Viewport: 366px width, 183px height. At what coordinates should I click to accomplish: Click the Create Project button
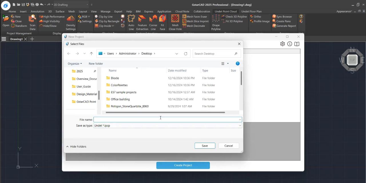pos(183,165)
